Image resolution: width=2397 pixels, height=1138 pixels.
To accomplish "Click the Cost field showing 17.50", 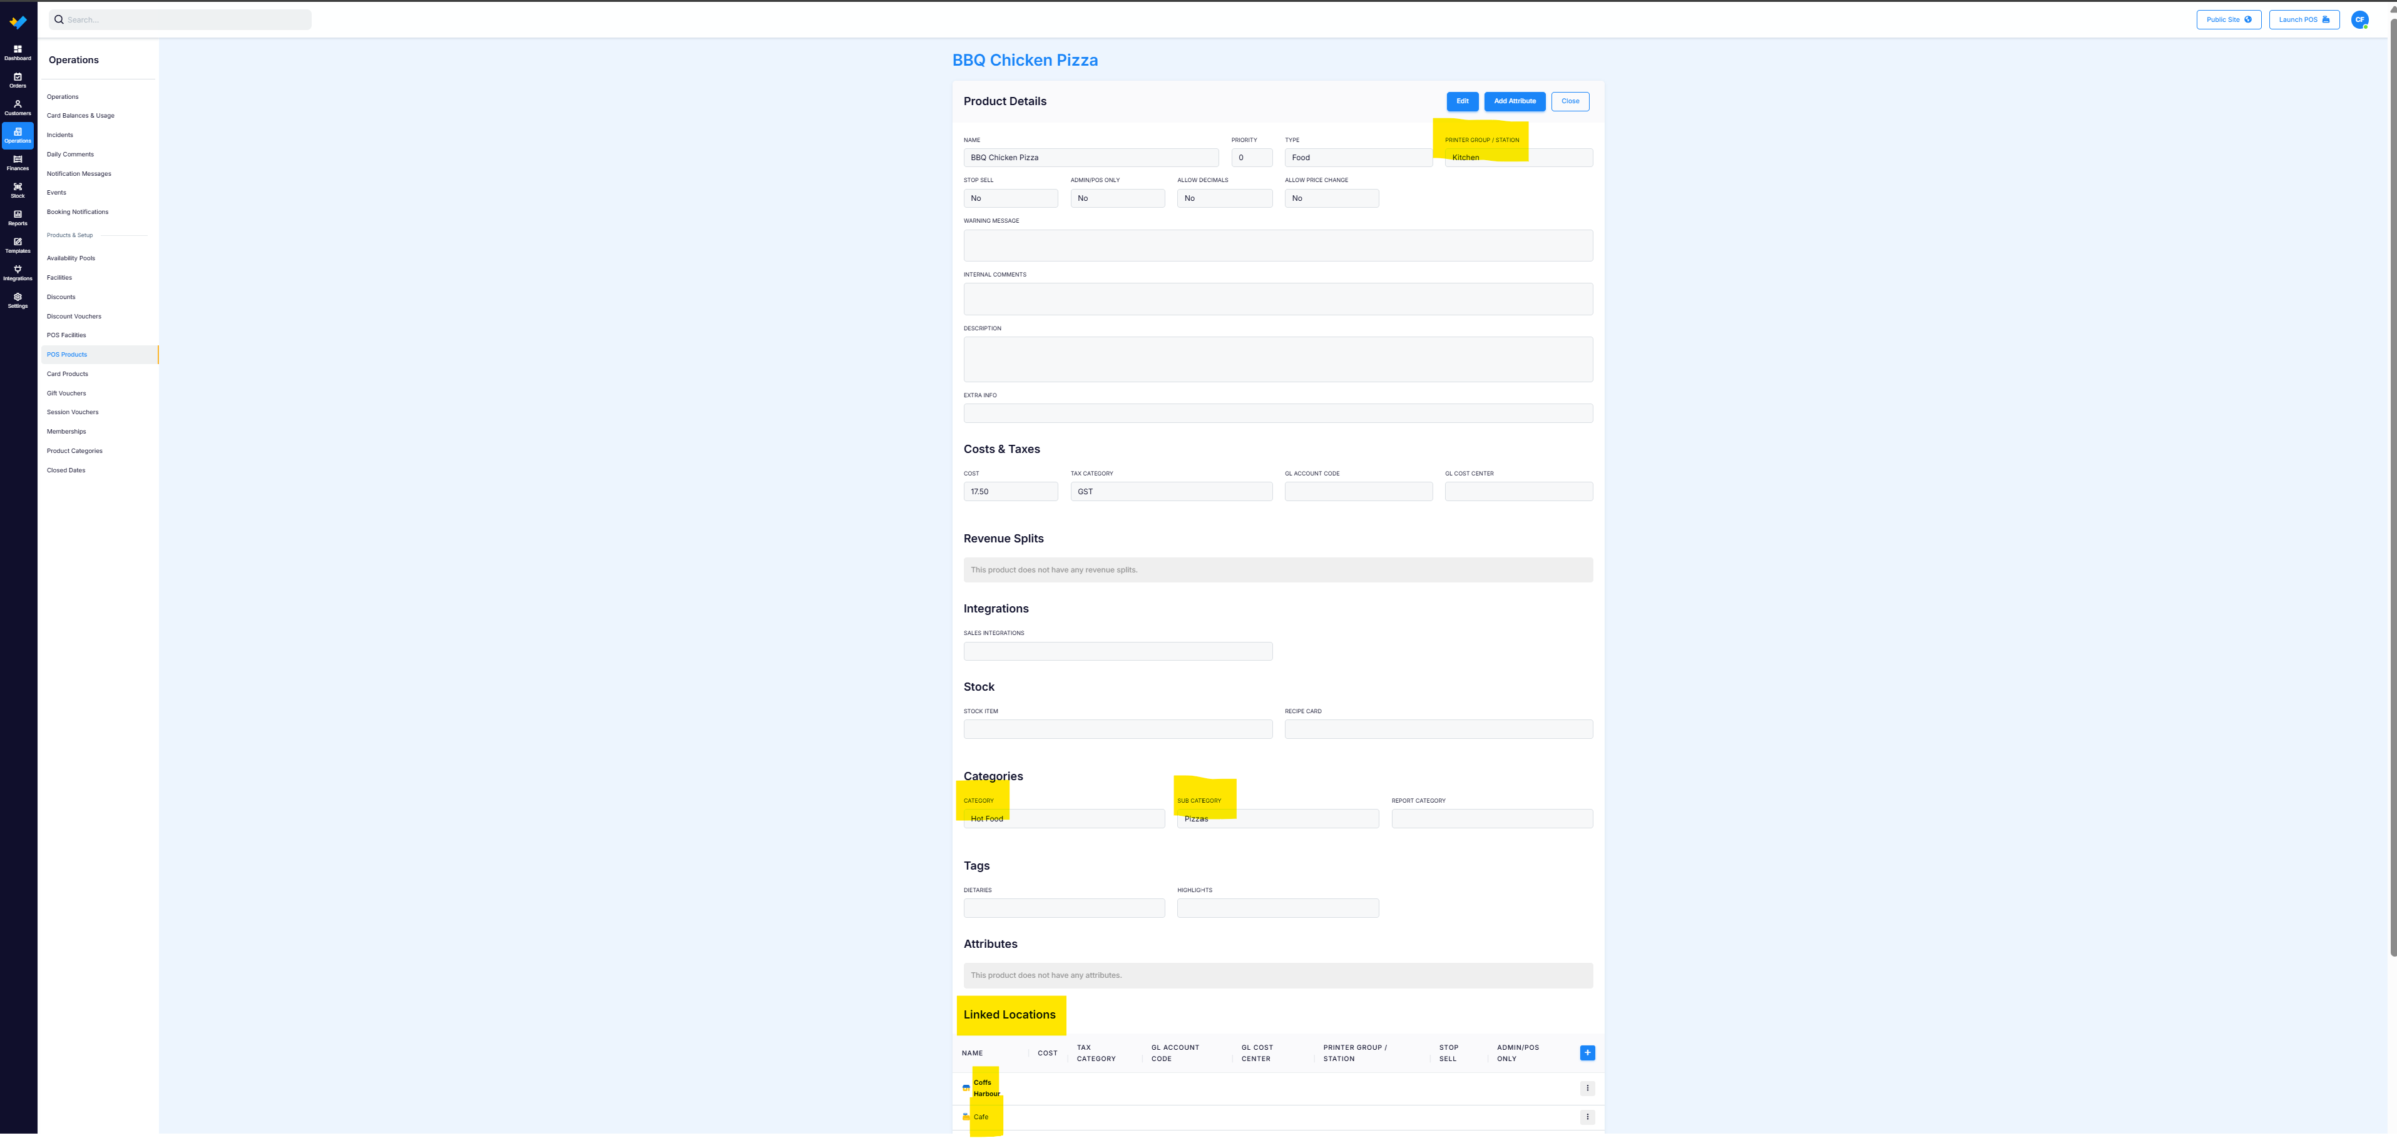I will click(x=1011, y=492).
